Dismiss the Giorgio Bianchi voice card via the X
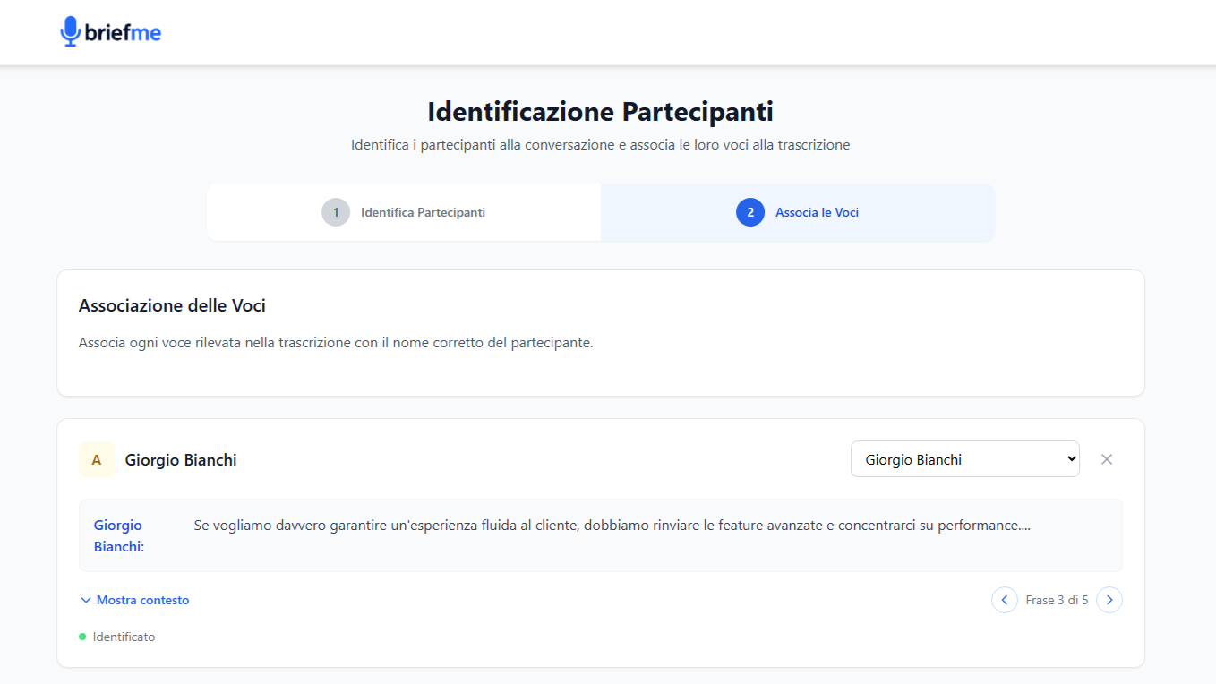Viewport: 1216px width, 684px height. 1107,459
